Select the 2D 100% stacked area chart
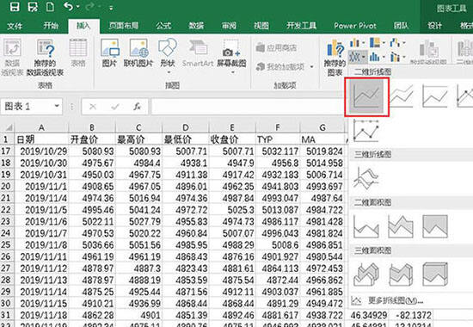The image size is (473, 327). 434,226
